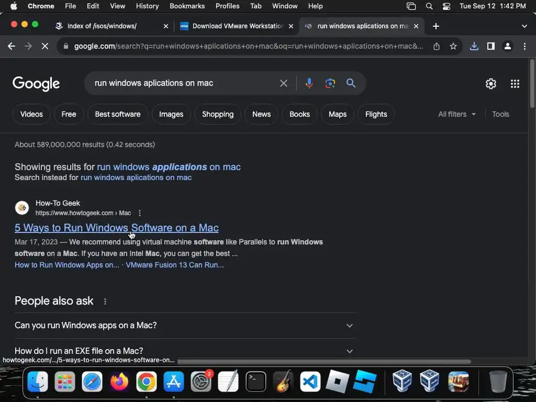
Task: Open Trash in the Dock
Action: tap(498, 382)
